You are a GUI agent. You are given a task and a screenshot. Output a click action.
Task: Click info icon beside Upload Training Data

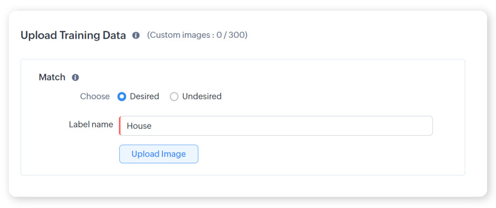pyautogui.click(x=136, y=35)
